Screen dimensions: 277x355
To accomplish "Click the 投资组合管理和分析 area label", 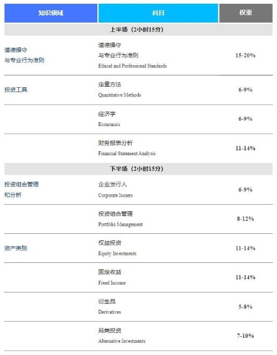I will 22,190.
